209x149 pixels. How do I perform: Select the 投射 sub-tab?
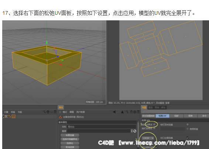[177, 116]
